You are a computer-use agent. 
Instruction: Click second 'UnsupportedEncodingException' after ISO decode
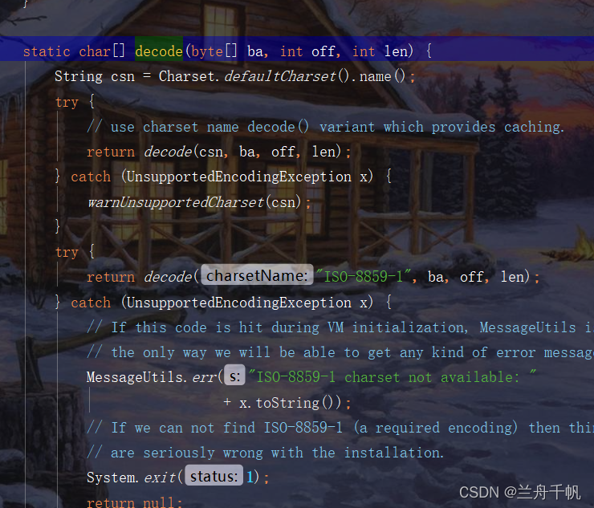coord(238,303)
